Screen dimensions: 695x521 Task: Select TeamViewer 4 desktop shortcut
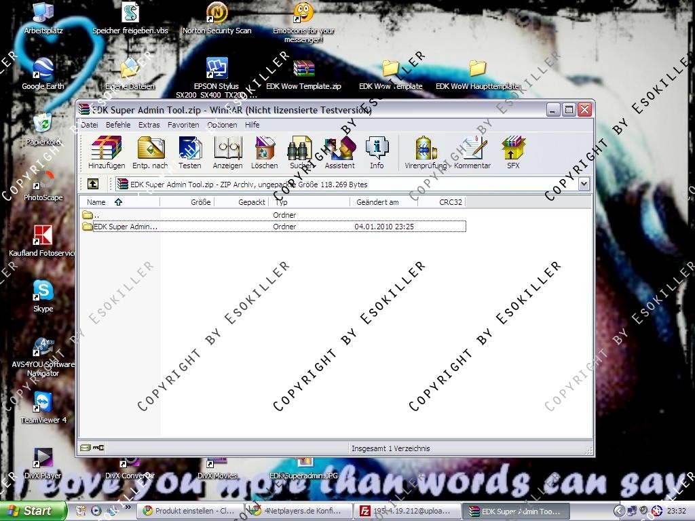click(x=43, y=408)
